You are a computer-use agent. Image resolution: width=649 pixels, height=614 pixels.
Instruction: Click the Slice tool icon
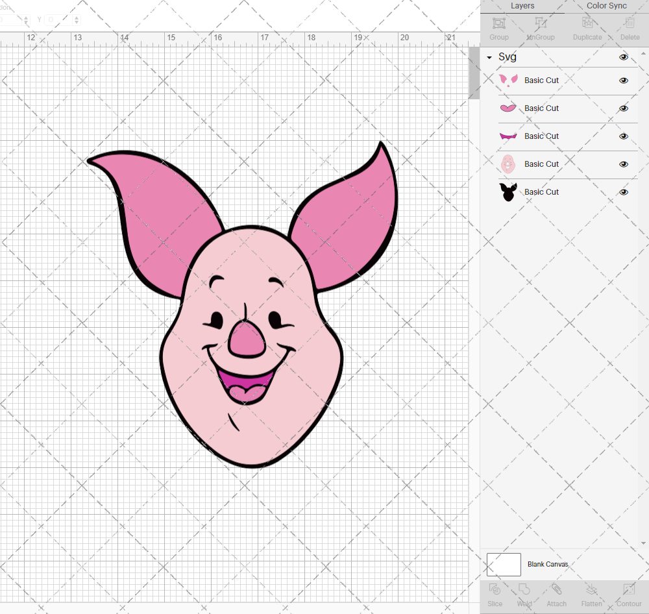coord(495,589)
